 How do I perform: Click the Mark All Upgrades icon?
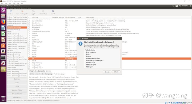click(22, 11)
